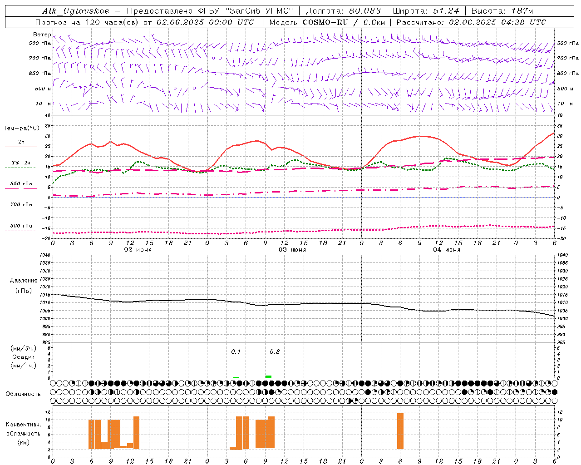This screenshot has width=581, height=465.
Task: Click the Облачность cloud cover label
Action: coord(23,394)
